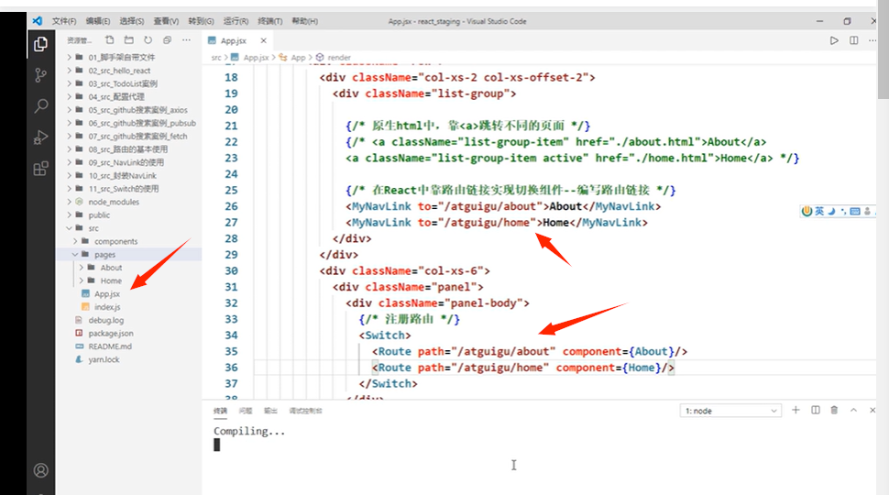The height and width of the screenshot is (495, 889).
Task: Kill terminal with trash icon
Action: pyautogui.click(x=834, y=410)
